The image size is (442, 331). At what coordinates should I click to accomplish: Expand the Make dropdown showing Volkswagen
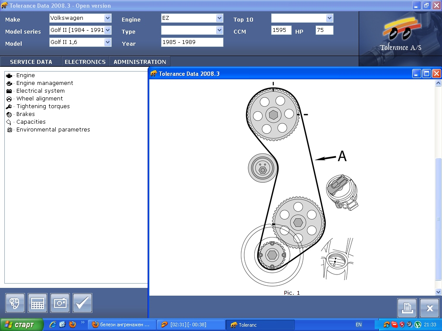(107, 18)
